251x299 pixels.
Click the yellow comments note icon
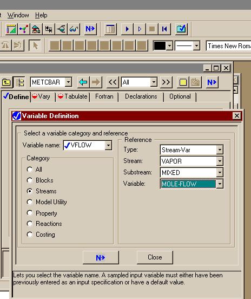(x=183, y=82)
